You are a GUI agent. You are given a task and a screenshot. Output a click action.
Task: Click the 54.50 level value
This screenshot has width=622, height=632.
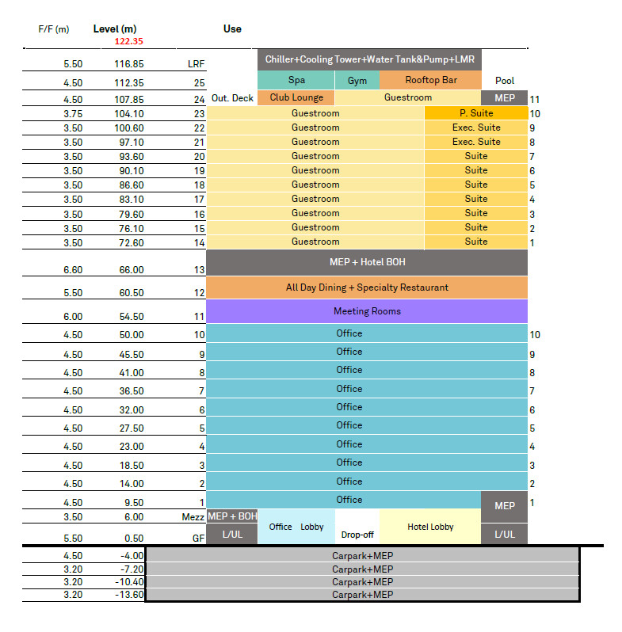(x=131, y=317)
